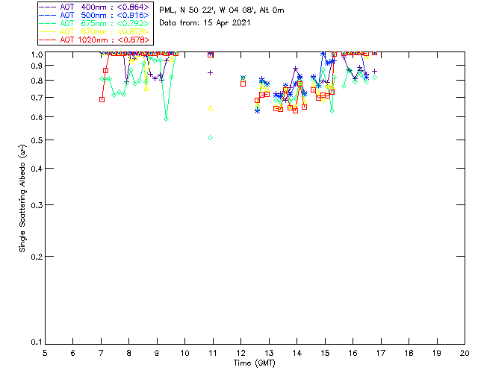Click the red dashed line sample for 1020nm
This screenshot has height=382, width=478.
tap(49, 40)
